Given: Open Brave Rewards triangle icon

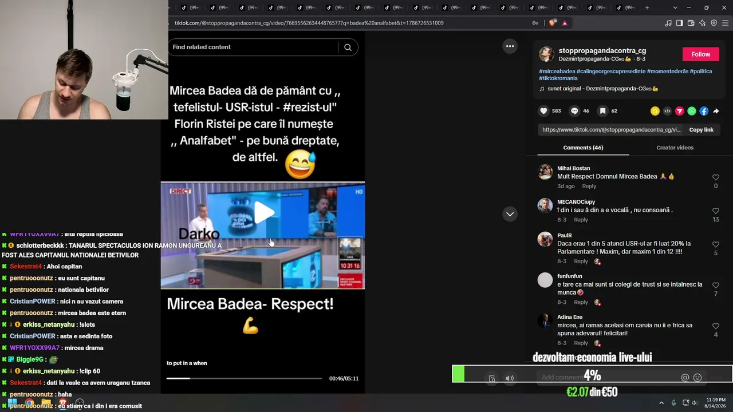Looking at the screenshot, I should [565, 23].
